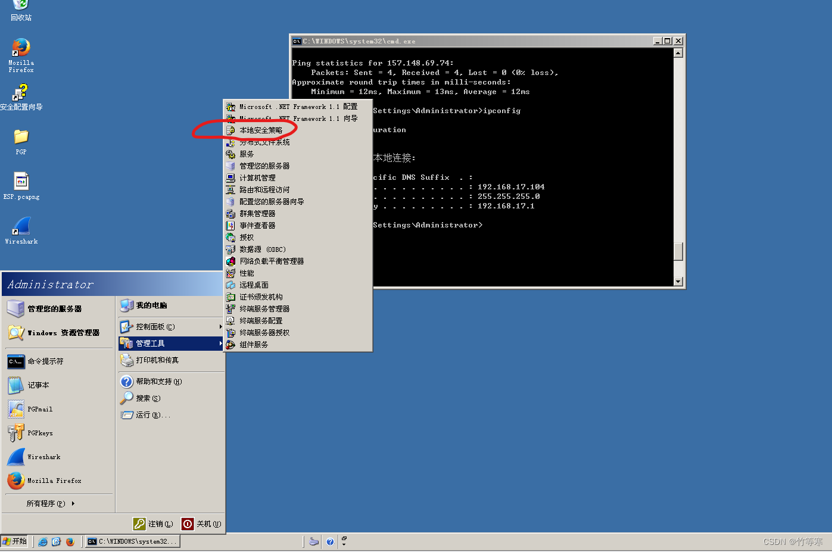Open 本地安全策略 from admin tools
Viewport: 832px width, 552px height.
[298, 130]
